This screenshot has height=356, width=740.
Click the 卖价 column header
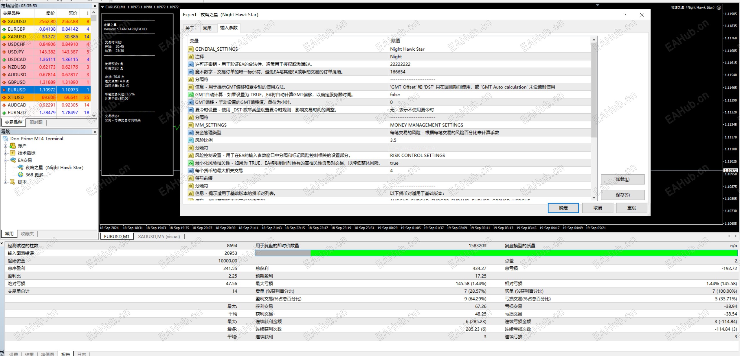coord(46,13)
